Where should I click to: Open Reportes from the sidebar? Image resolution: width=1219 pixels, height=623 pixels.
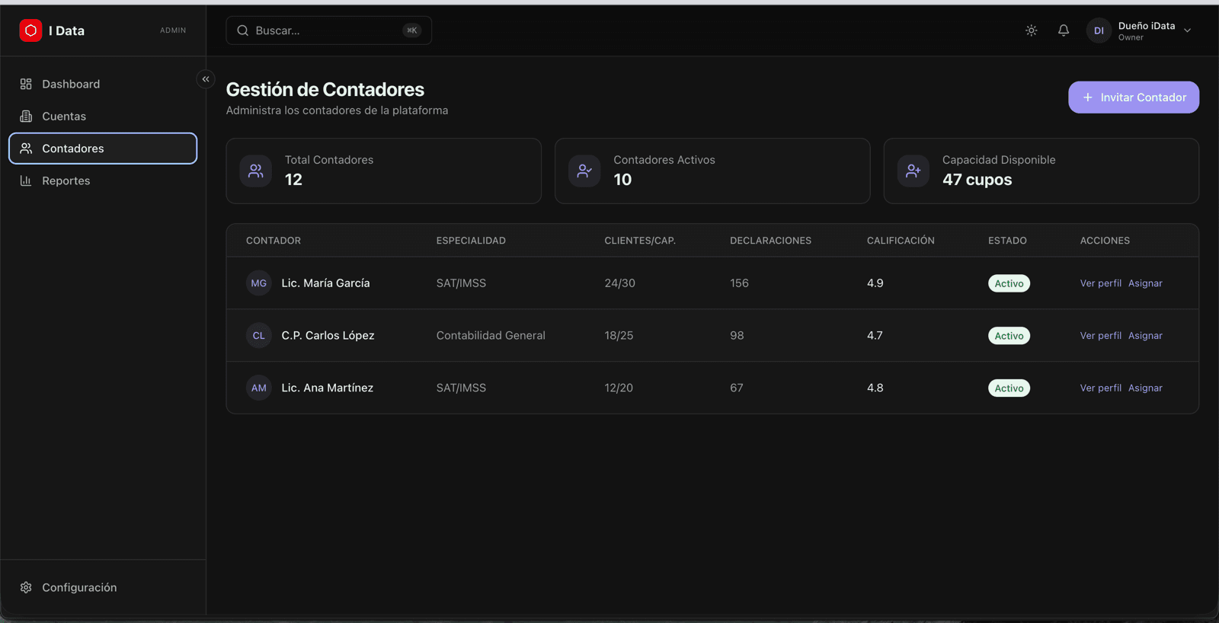tap(103, 181)
